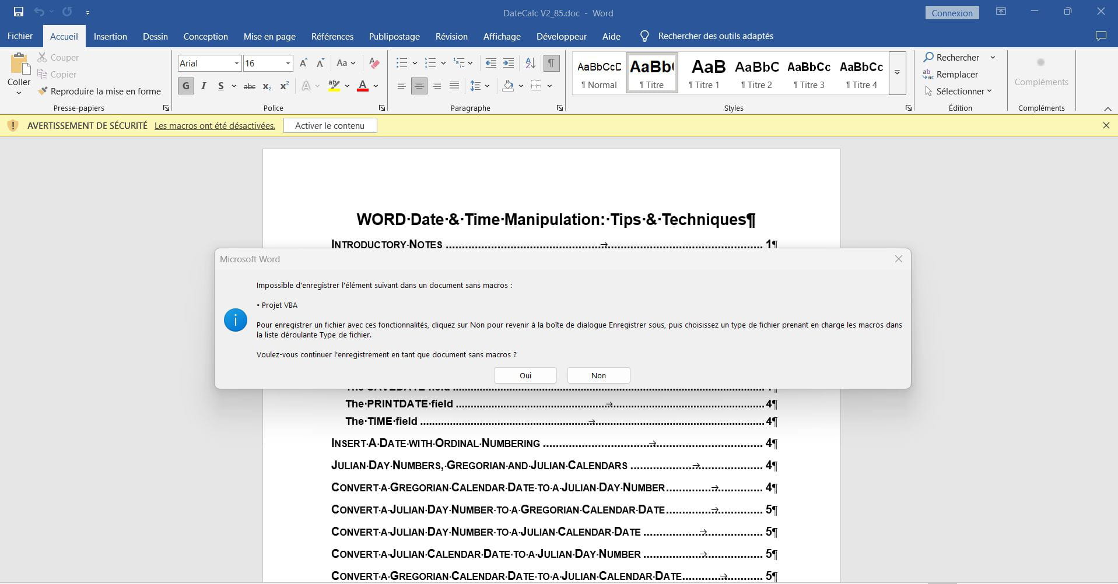This screenshot has width=1118, height=584.
Task: Switch to Mise en page tab
Action: click(269, 36)
